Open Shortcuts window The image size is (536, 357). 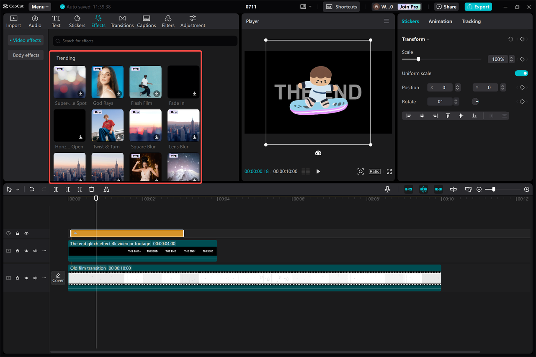341,7
